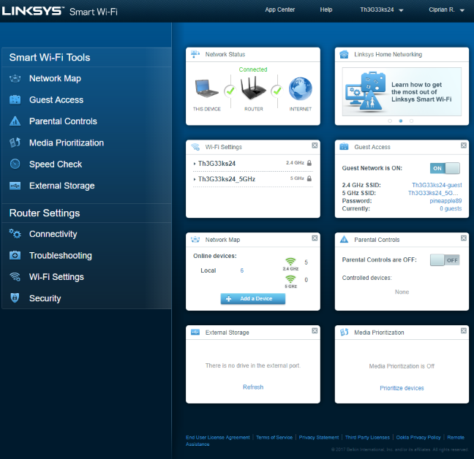Enable the Parental Controls toggle

coord(445,260)
